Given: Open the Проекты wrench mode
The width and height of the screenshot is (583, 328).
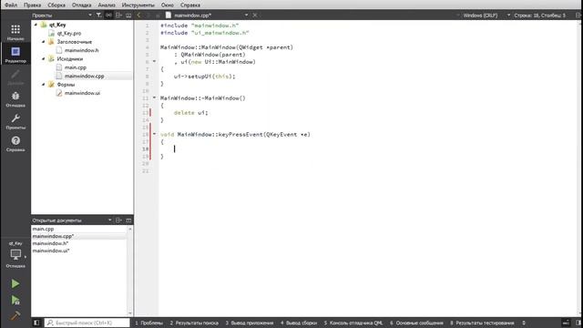Looking at the screenshot, I should [15, 121].
